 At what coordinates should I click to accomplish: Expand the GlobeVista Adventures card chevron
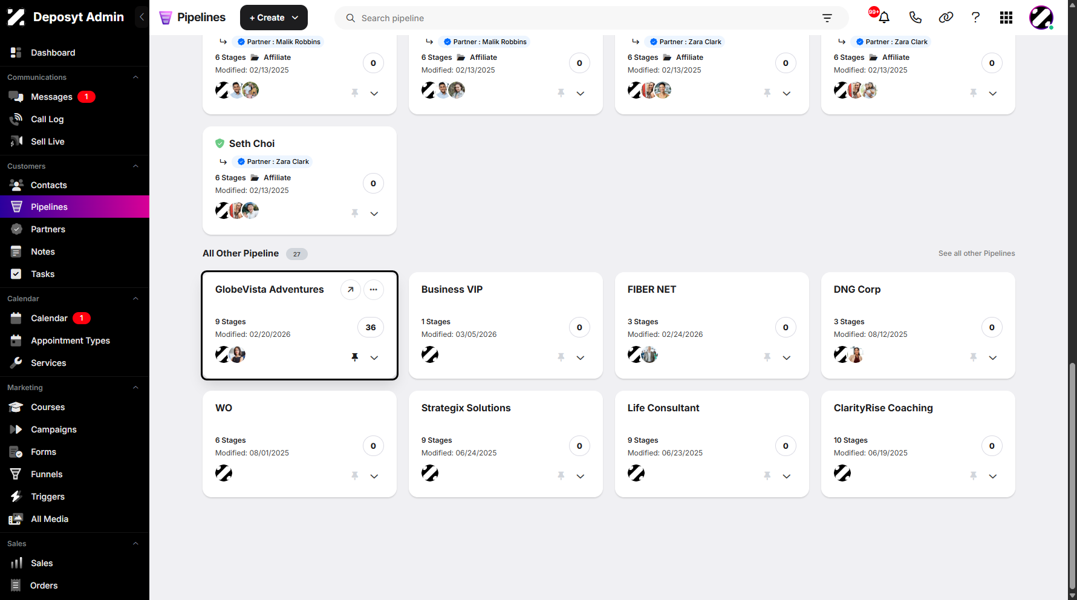coord(374,357)
